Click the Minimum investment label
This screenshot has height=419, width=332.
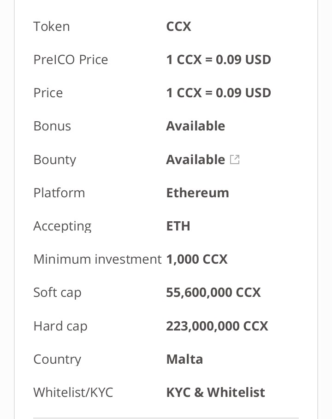97,259
